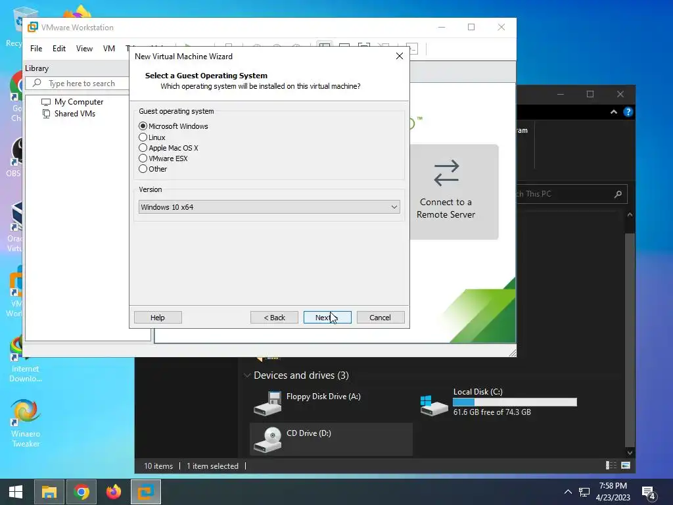673x505 pixels.
Task: Open the File menu in VMware Workstation
Action: click(x=36, y=49)
